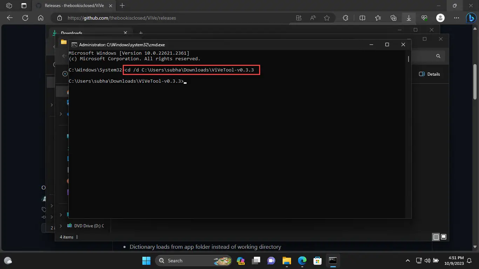Image resolution: width=479 pixels, height=269 pixels.
Task: Open volume control tray icon
Action: 427,261
